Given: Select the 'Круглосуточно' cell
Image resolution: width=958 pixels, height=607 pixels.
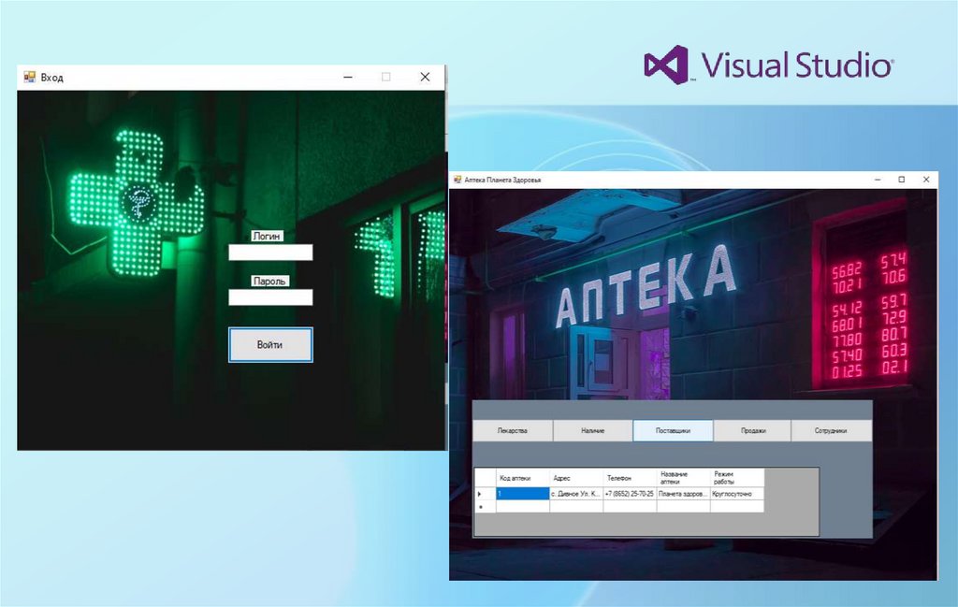Looking at the screenshot, I should coord(737,494).
